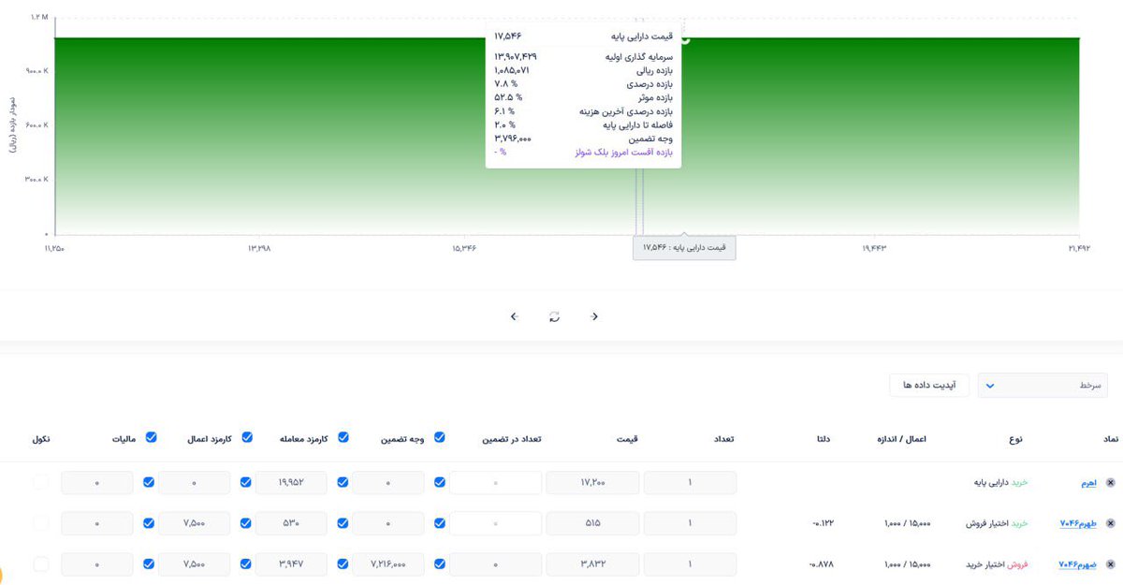The image size is (1123, 585).
Task: Remove the اهرم row with its X icon
Action: 1111,483
